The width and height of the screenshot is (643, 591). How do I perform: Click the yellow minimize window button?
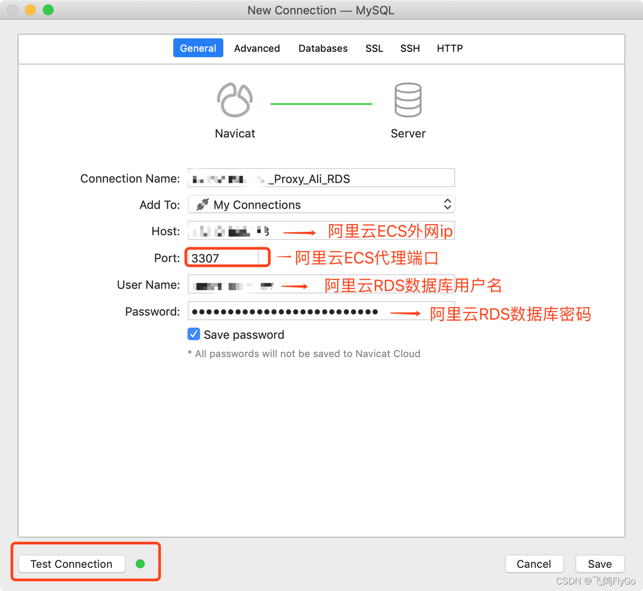click(30, 10)
